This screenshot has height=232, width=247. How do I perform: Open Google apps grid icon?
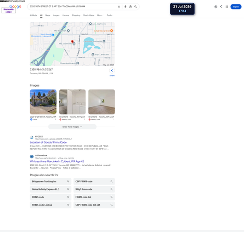pos(227,7)
